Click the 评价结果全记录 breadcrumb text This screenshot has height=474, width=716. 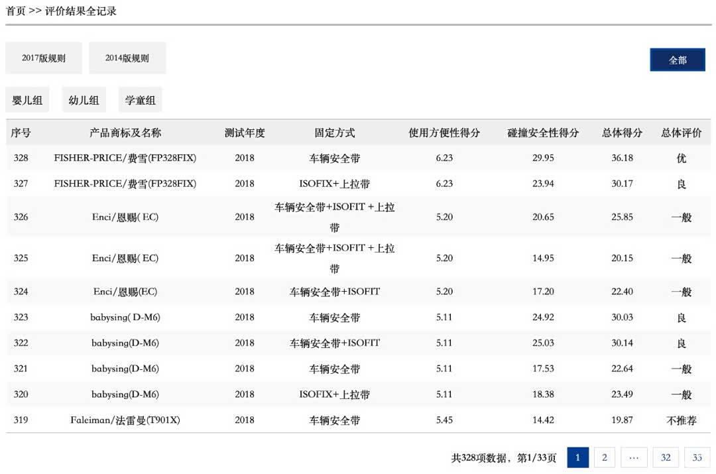(81, 11)
